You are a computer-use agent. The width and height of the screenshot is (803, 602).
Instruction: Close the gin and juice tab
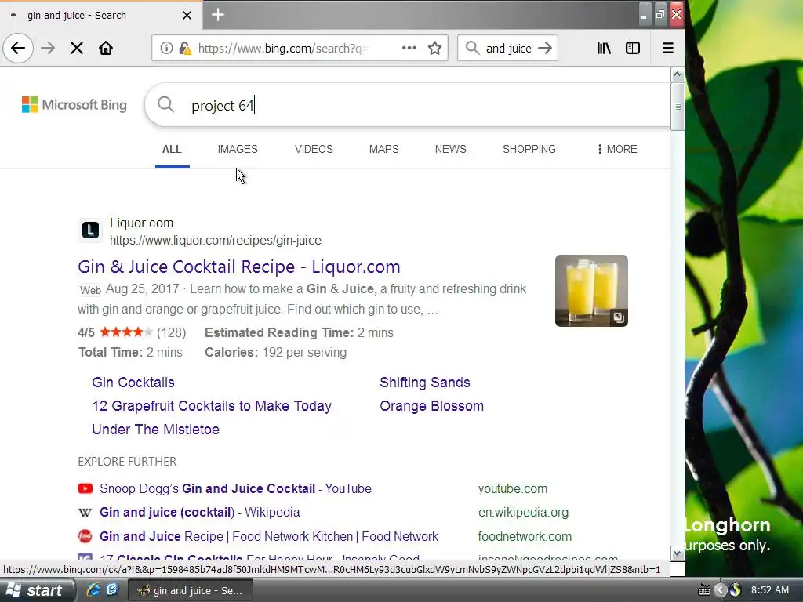[x=187, y=16]
